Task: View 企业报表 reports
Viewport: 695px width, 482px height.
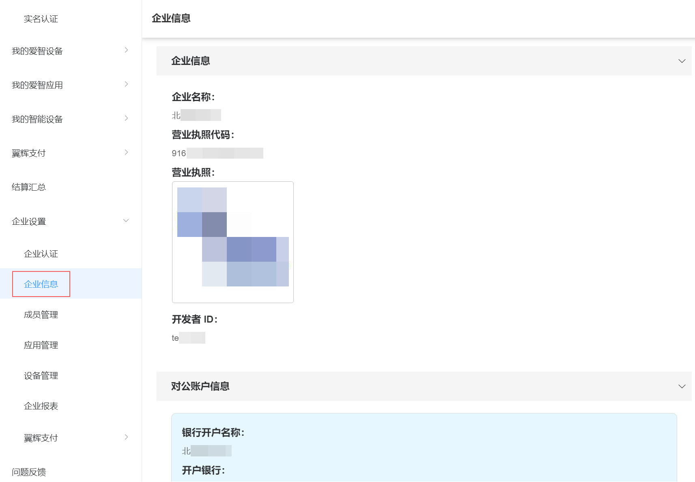Action: 41,406
